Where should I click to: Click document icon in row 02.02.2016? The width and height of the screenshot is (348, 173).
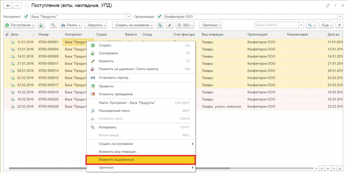(x=13, y=78)
